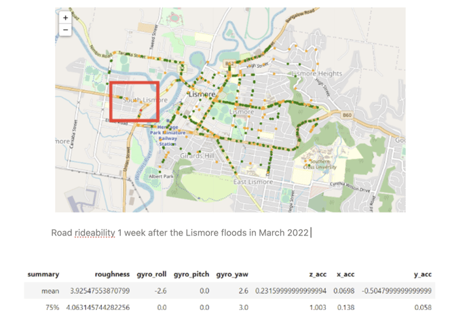This screenshot has height=327, width=465.
Task: Click the mean x_acc value 0.0698
Action: 344,291
